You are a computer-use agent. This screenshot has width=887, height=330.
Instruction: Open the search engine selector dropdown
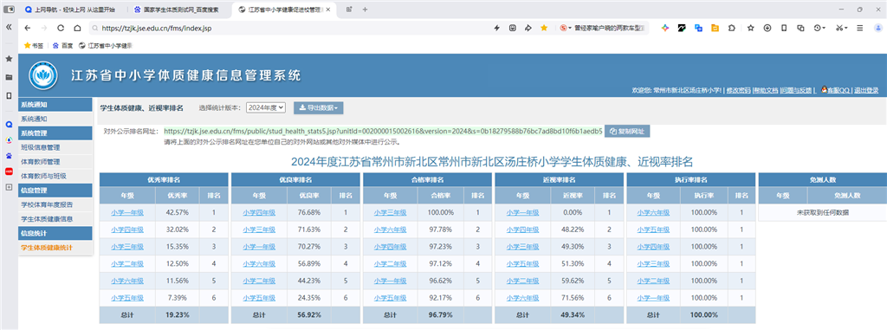click(x=566, y=28)
